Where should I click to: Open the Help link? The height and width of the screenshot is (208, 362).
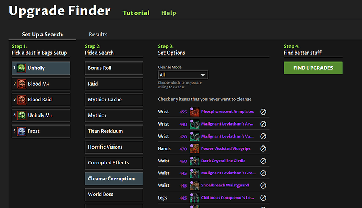click(169, 13)
